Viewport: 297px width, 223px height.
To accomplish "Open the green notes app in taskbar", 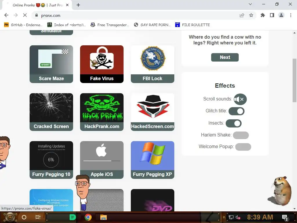I will (73, 217).
